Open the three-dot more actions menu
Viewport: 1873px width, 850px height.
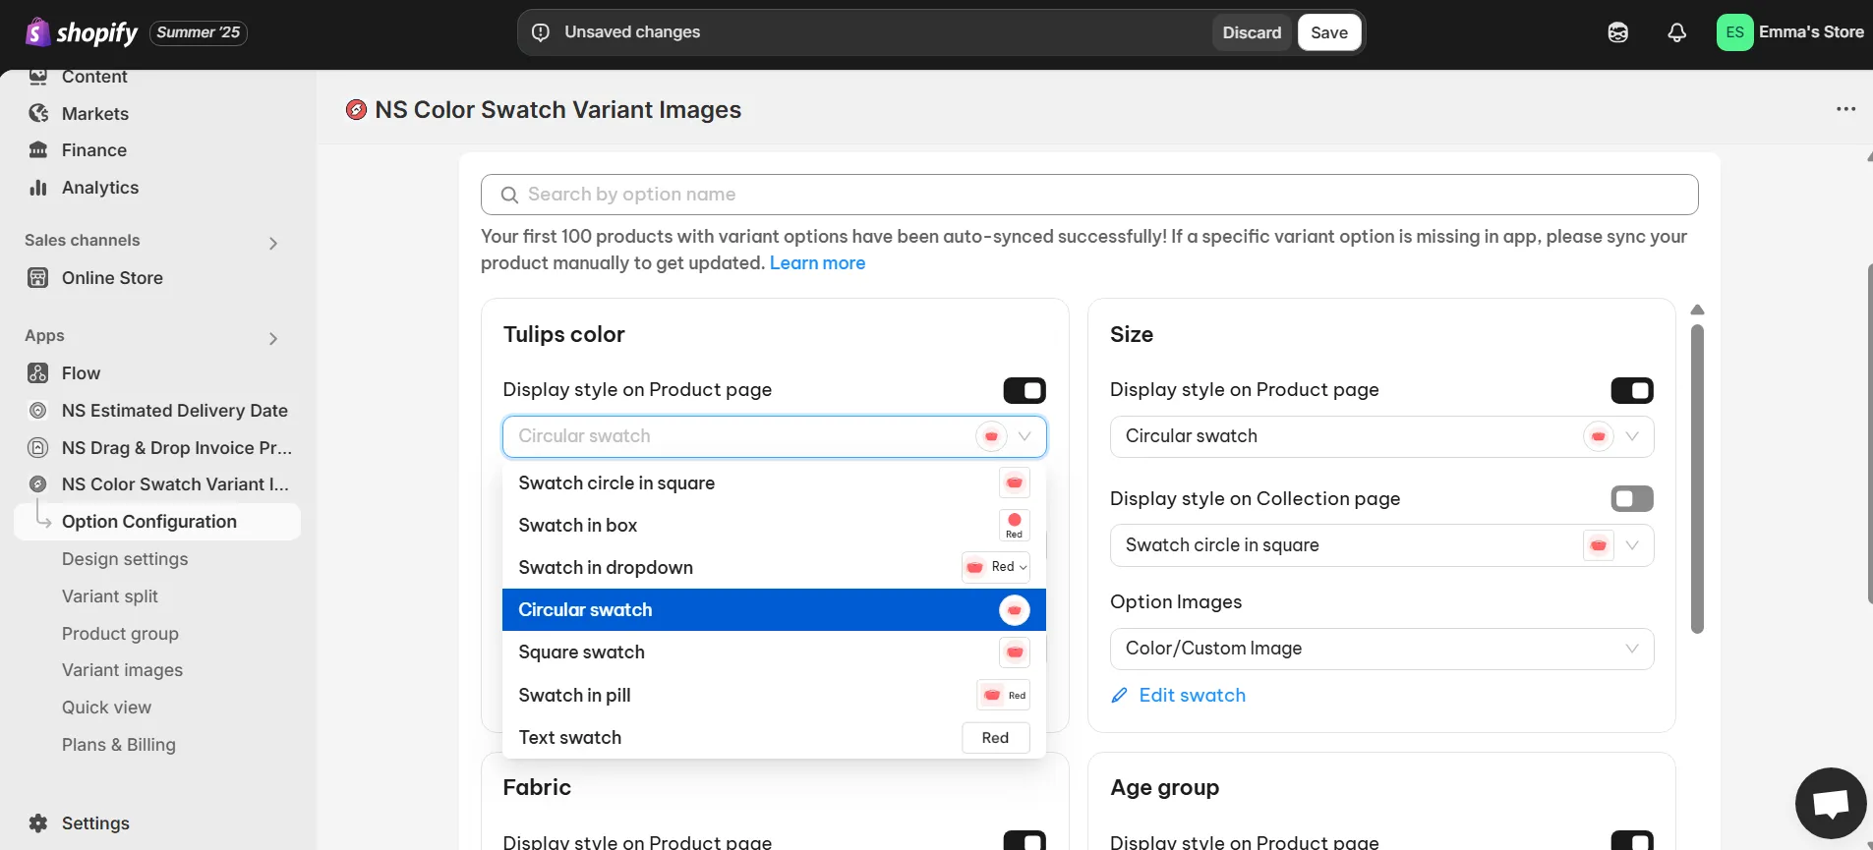coord(1845,109)
